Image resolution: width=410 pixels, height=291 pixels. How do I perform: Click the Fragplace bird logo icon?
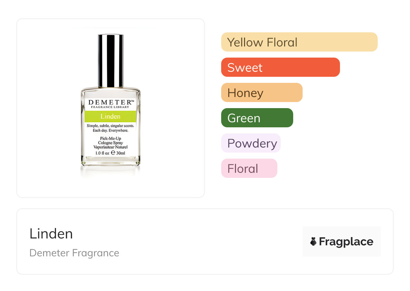(x=313, y=241)
